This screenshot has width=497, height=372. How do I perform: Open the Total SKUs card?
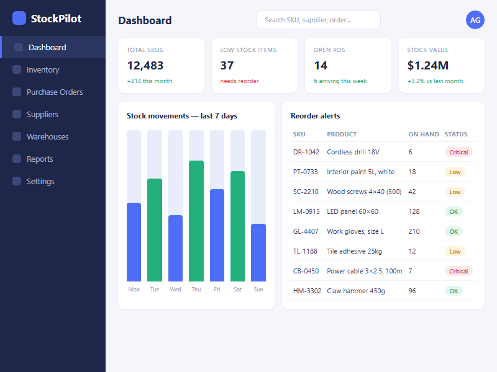tap(161, 66)
